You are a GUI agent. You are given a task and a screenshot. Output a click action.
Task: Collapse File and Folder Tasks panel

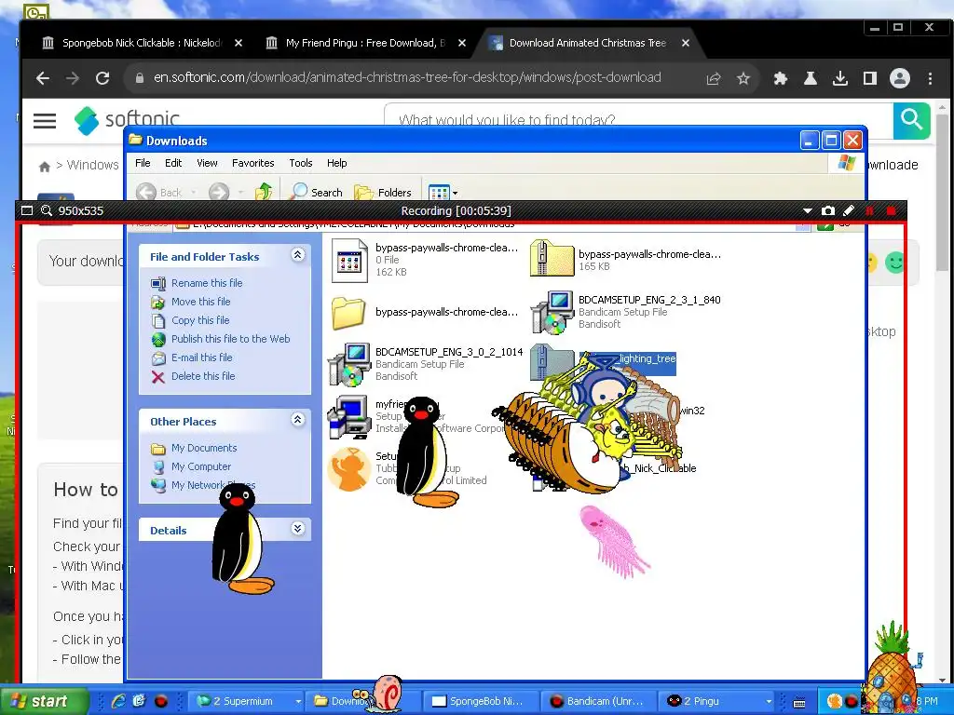(x=297, y=255)
